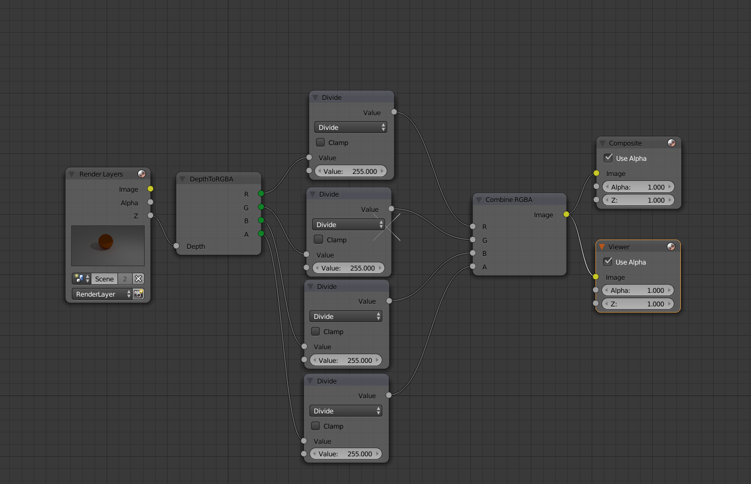The height and width of the screenshot is (484, 751).
Task: Click the scene users count 2 button
Action: coord(125,279)
